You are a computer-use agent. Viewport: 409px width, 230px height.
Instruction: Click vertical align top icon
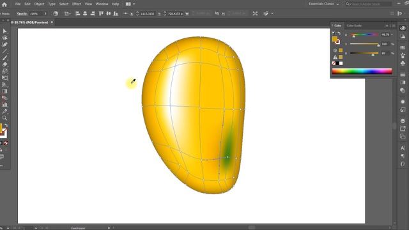[x=101, y=13]
